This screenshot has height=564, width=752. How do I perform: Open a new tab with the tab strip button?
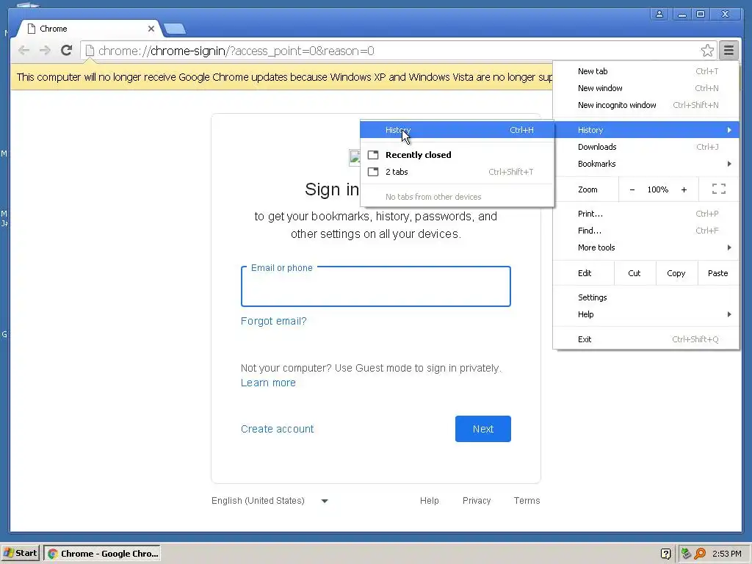[x=175, y=29]
